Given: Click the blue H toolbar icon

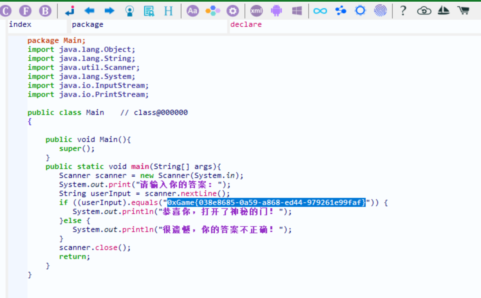Looking at the screenshot, I should pyautogui.click(x=168, y=11).
